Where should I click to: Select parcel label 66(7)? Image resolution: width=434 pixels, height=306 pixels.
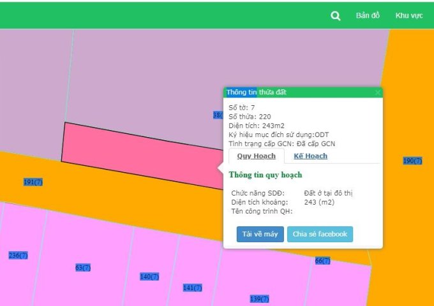coord(322,261)
